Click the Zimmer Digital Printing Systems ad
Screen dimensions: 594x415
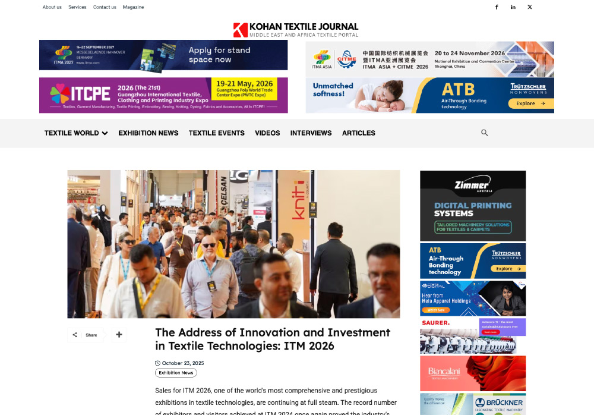[x=472, y=206]
